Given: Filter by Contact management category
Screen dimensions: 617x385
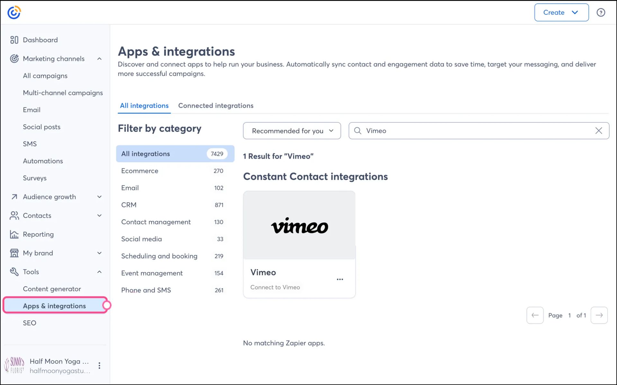Looking at the screenshot, I should click(x=175, y=222).
